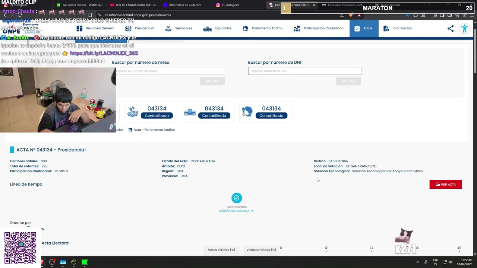Select the 043134 card with the senate icon

(151, 112)
